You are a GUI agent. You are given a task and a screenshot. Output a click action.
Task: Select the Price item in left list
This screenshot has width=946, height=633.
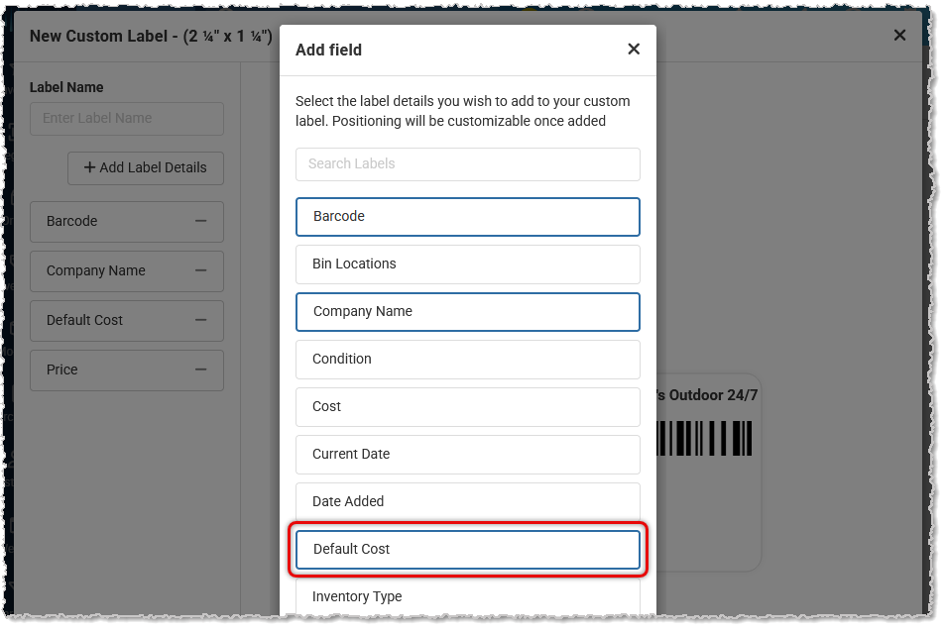[x=109, y=369]
